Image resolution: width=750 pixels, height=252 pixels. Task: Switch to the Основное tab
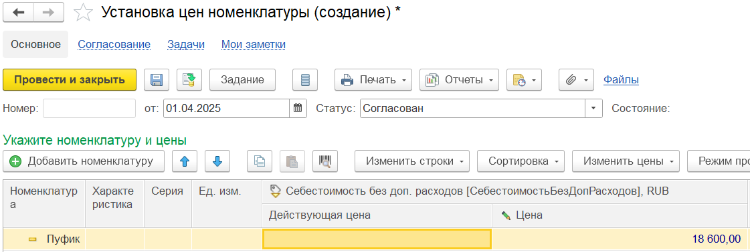click(36, 44)
